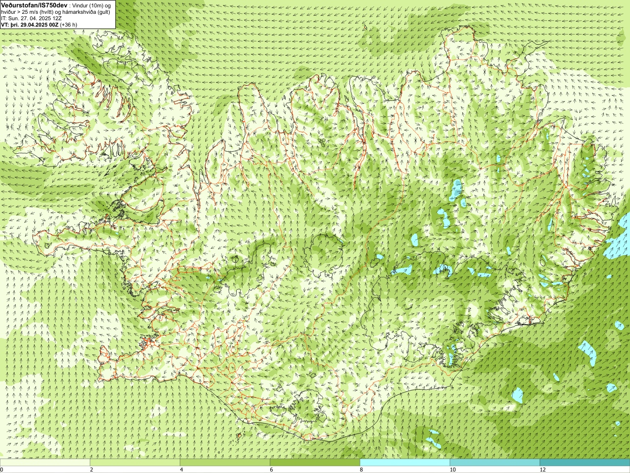Click the legend scale label '0'
630x473 pixels.
[x=2, y=470]
